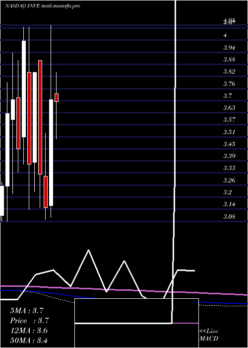Click the 3.39 price axis label
Image resolution: width=248 pixels, height=348 pixels.
click(x=229, y=156)
